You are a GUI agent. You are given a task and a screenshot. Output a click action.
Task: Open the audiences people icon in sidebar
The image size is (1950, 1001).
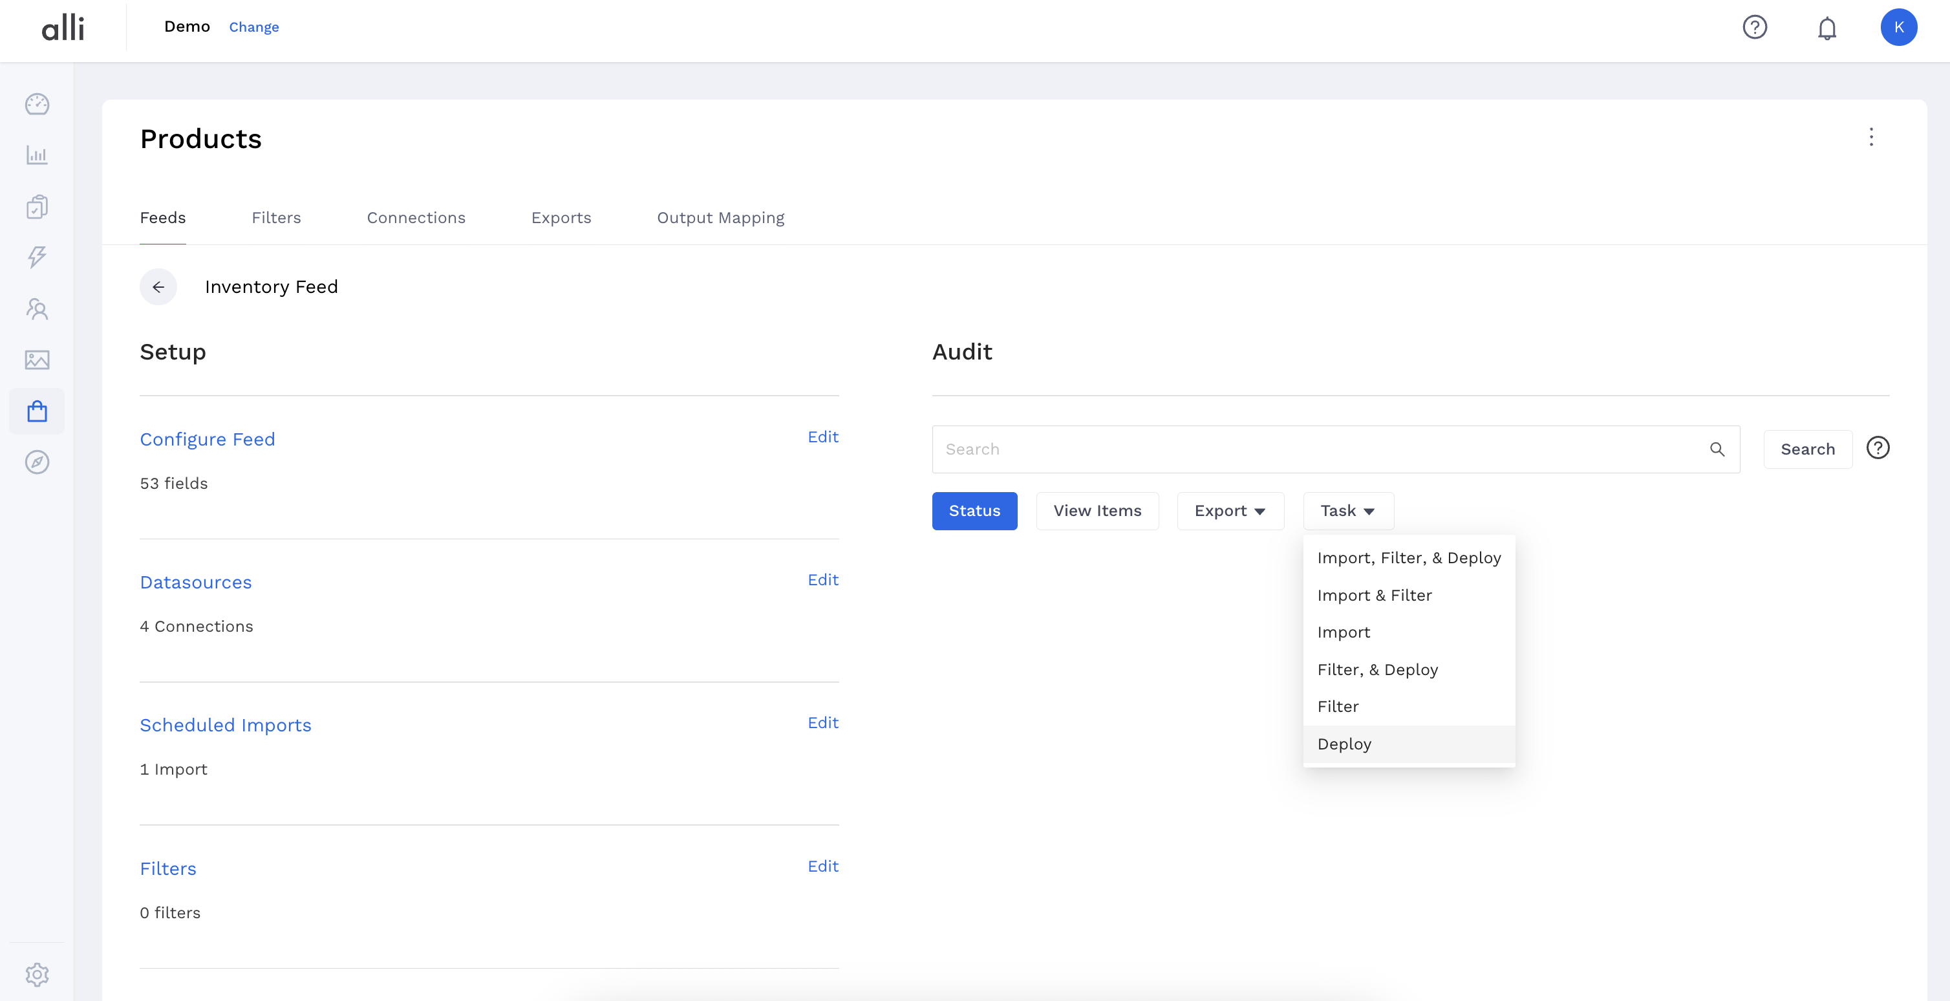(36, 309)
